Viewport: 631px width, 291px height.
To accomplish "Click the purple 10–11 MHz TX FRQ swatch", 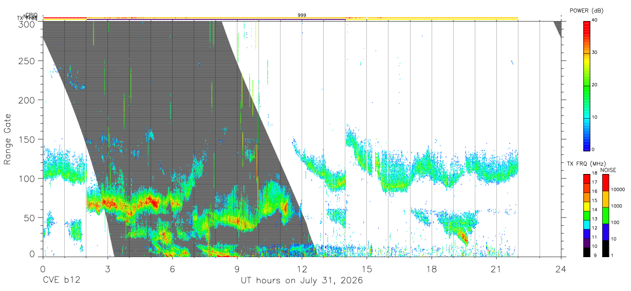I will click(x=586, y=243).
